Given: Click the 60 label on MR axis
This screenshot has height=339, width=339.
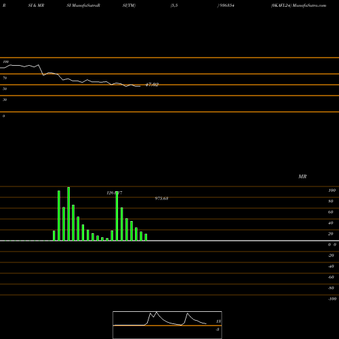Looking at the screenshot, I should click(x=331, y=212).
